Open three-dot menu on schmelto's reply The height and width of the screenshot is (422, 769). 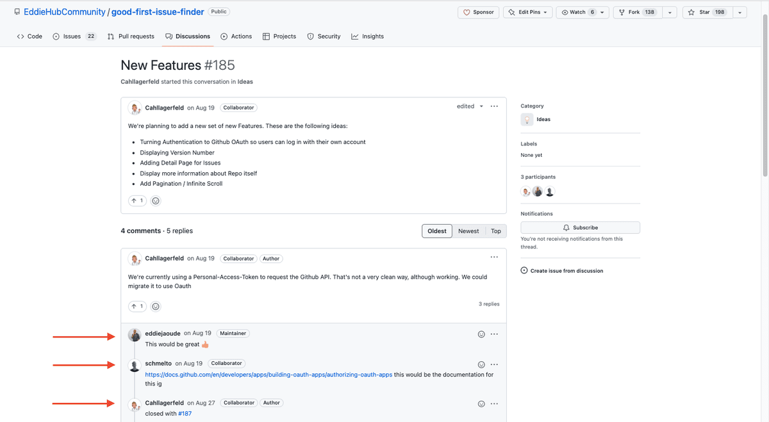494,364
